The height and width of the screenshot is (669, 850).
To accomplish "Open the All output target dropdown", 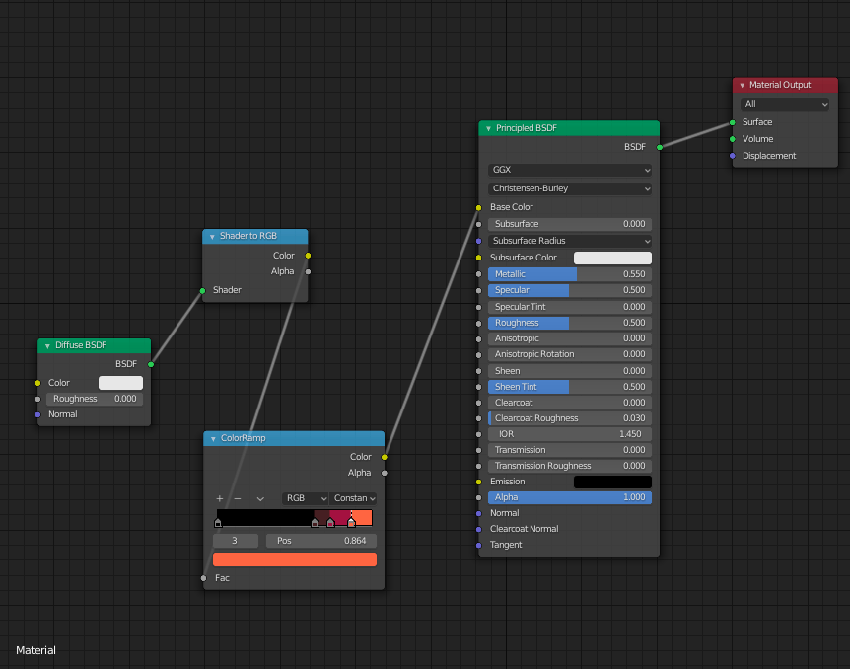I will pos(785,104).
